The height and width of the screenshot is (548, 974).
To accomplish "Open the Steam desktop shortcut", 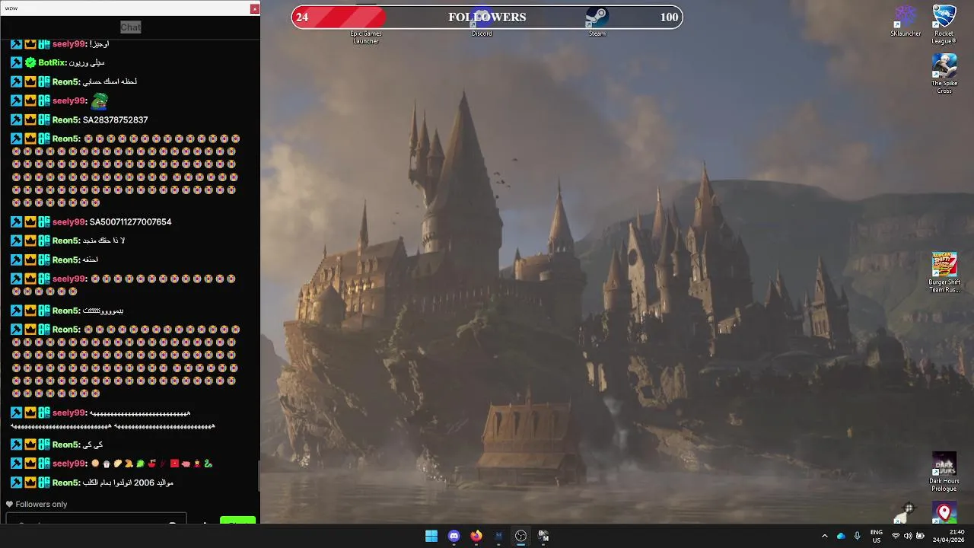I will pos(597,20).
